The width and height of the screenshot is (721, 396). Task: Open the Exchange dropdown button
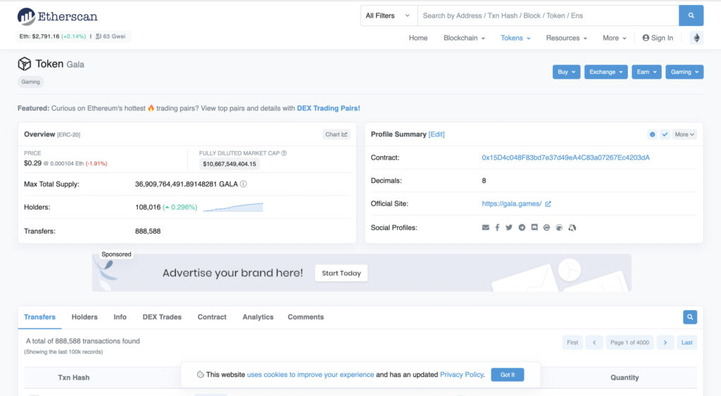(x=606, y=72)
